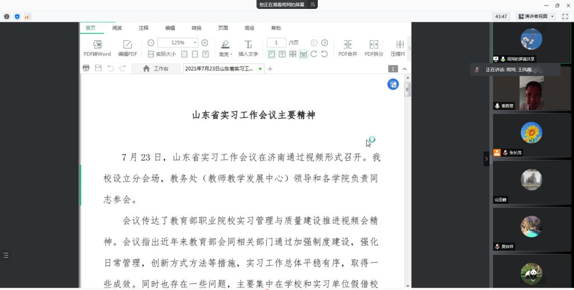Click the zoom in plus icon
Viewport: 574px width, 290px height.
(205, 43)
